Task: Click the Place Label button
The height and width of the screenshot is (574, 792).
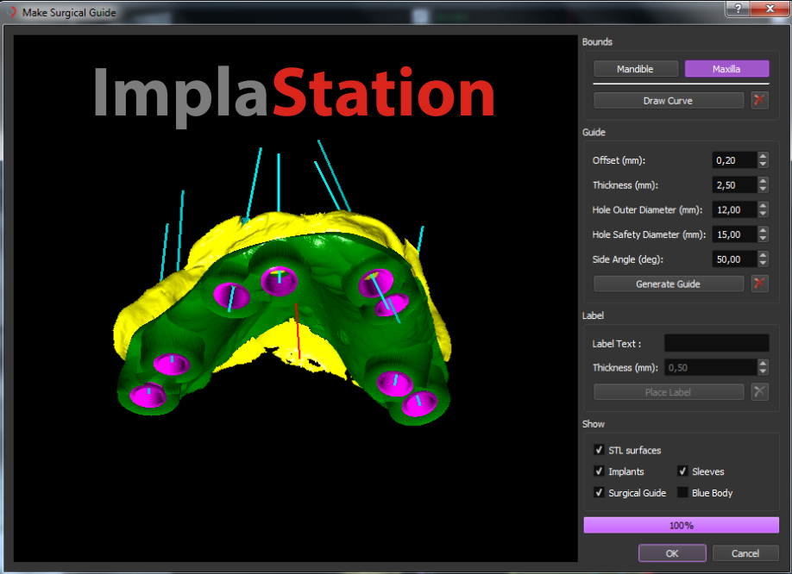Action: click(x=669, y=392)
